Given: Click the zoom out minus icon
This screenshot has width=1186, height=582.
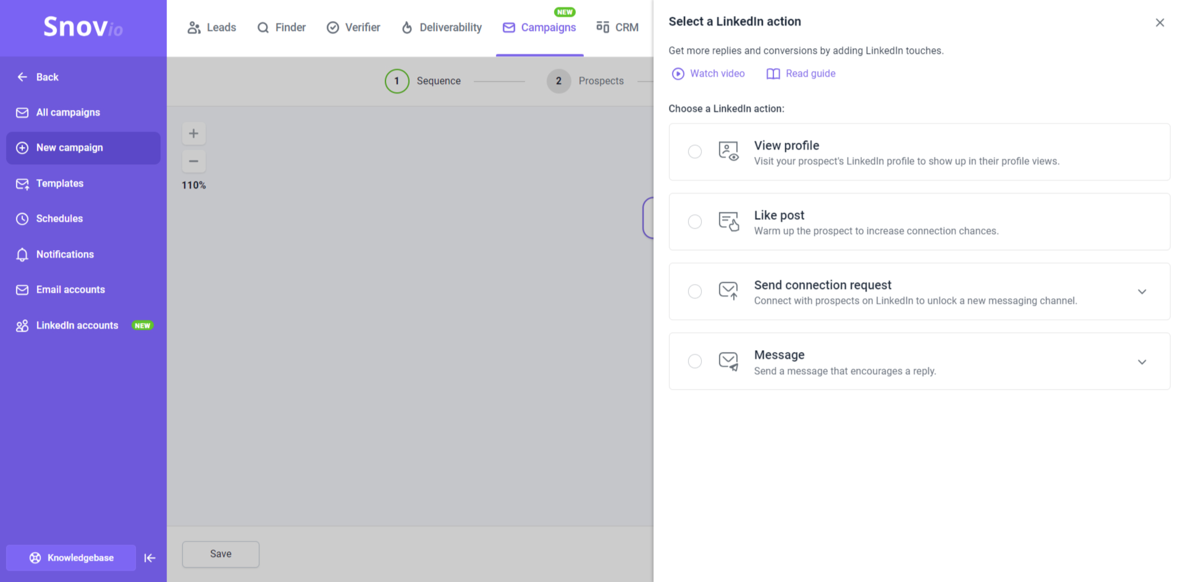Looking at the screenshot, I should click(194, 161).
